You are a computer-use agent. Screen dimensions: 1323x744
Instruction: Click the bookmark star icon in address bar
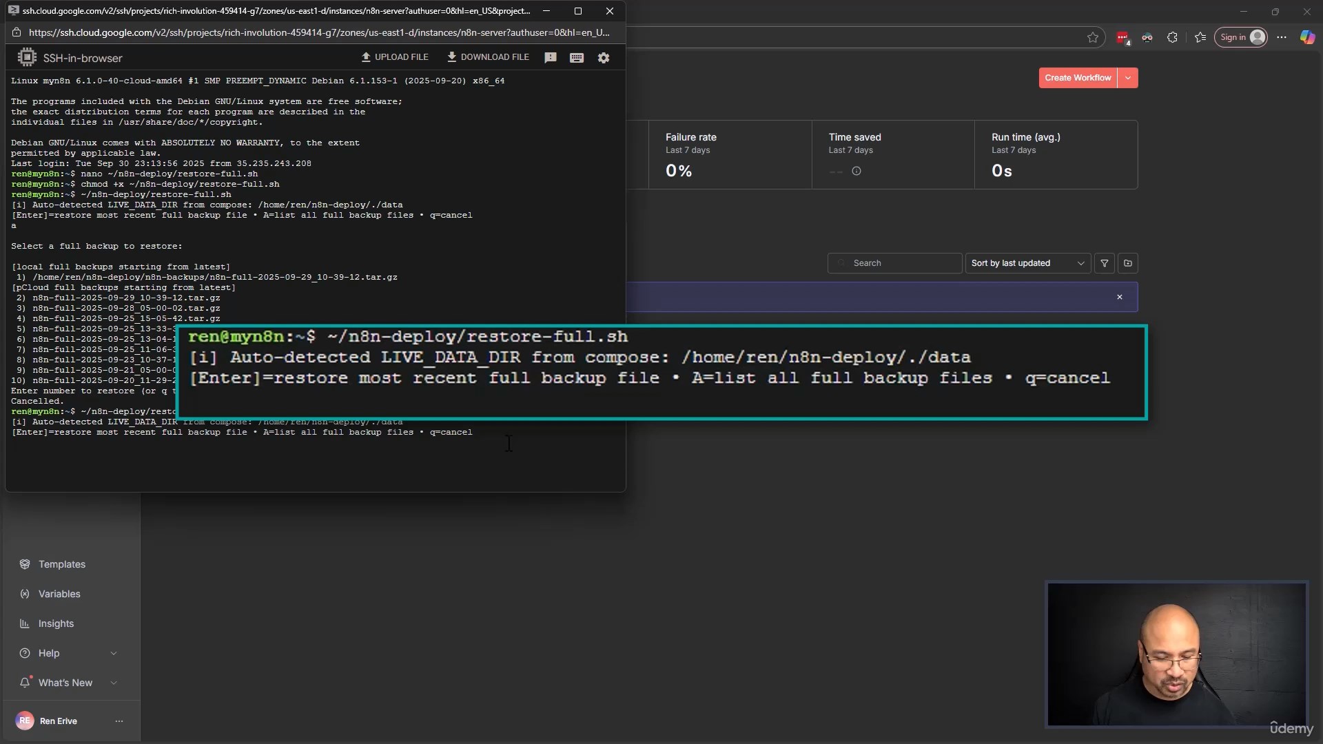click(1093, 38)
